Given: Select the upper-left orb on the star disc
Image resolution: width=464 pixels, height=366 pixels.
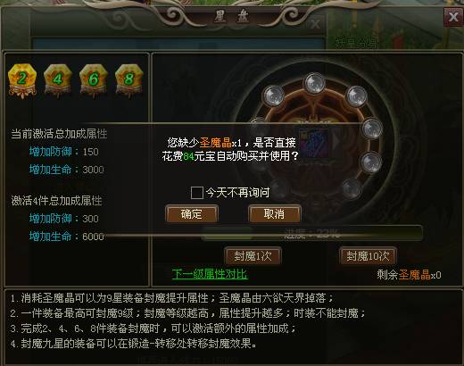Looking at the screenshot, I should [x=274, y=96].
